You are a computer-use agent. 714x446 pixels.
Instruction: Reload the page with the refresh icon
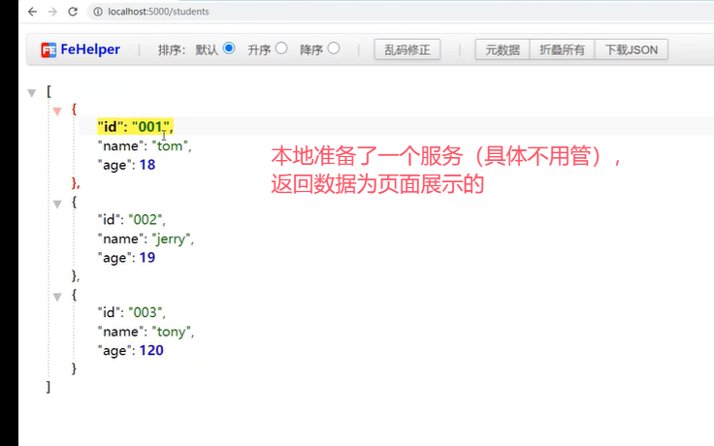click(x=73, y=12)
